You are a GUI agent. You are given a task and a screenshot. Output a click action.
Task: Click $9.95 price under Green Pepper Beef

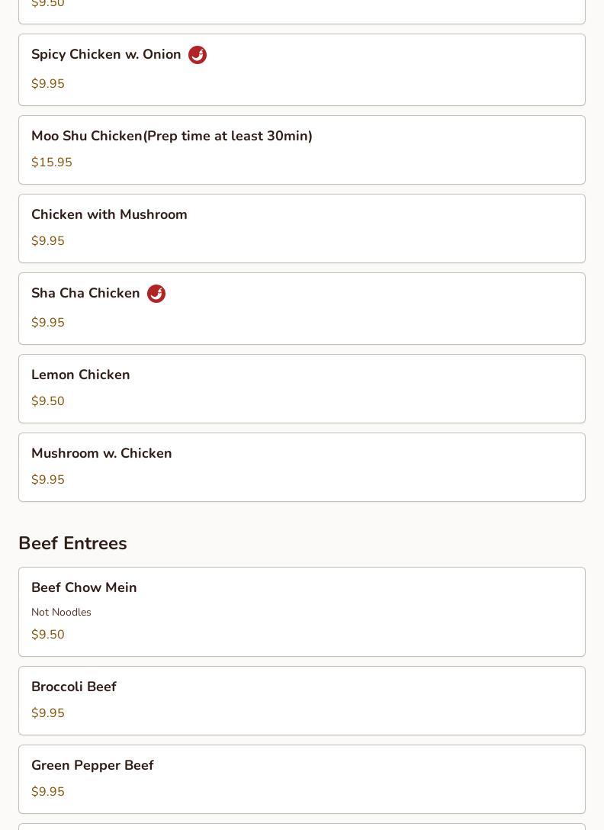point(47,791)
